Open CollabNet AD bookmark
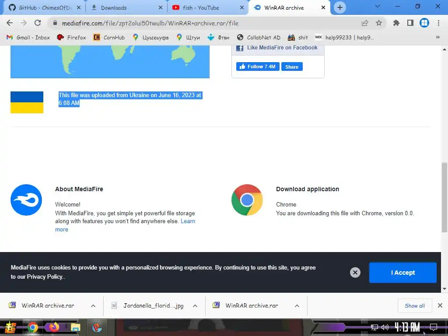This screenshot has width=448, height=336. (259, 38)
